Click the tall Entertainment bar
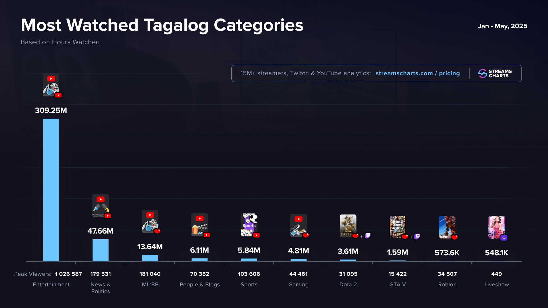Viewport: 548px width, 308px height. click(x=51, y=190)
